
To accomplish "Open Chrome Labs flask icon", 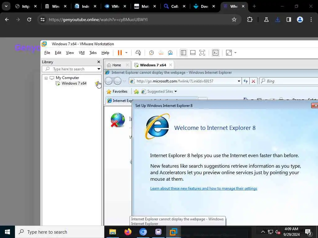I will (266, 20).
